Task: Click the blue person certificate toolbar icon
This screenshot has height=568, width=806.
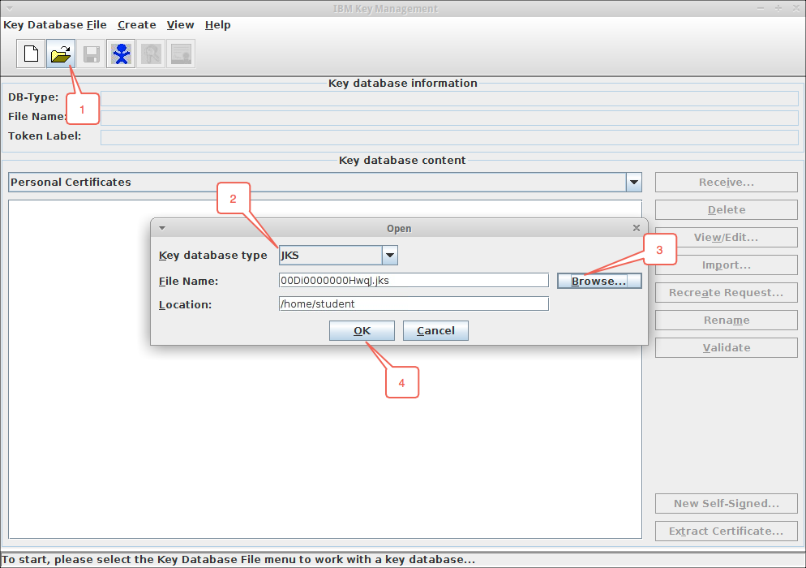Action: point(121,54)
